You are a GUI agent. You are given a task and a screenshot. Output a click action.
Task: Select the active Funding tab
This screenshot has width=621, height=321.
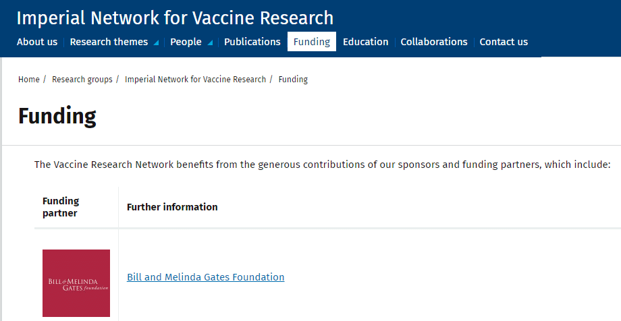312,42
